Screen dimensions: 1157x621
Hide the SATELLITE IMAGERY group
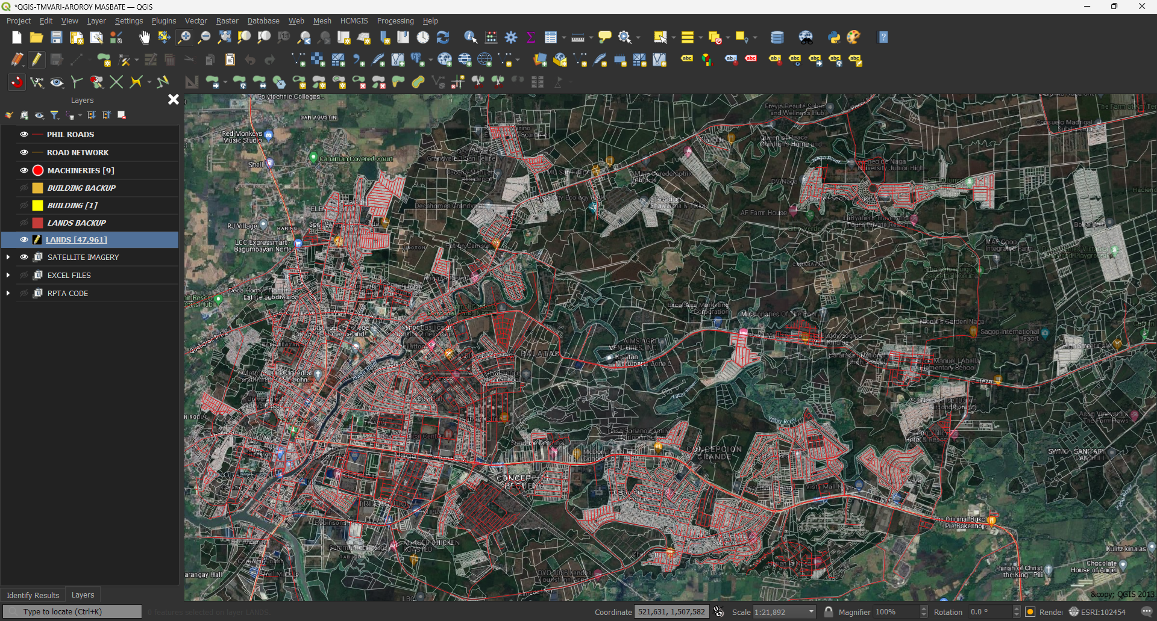click(x=24, y=257)
